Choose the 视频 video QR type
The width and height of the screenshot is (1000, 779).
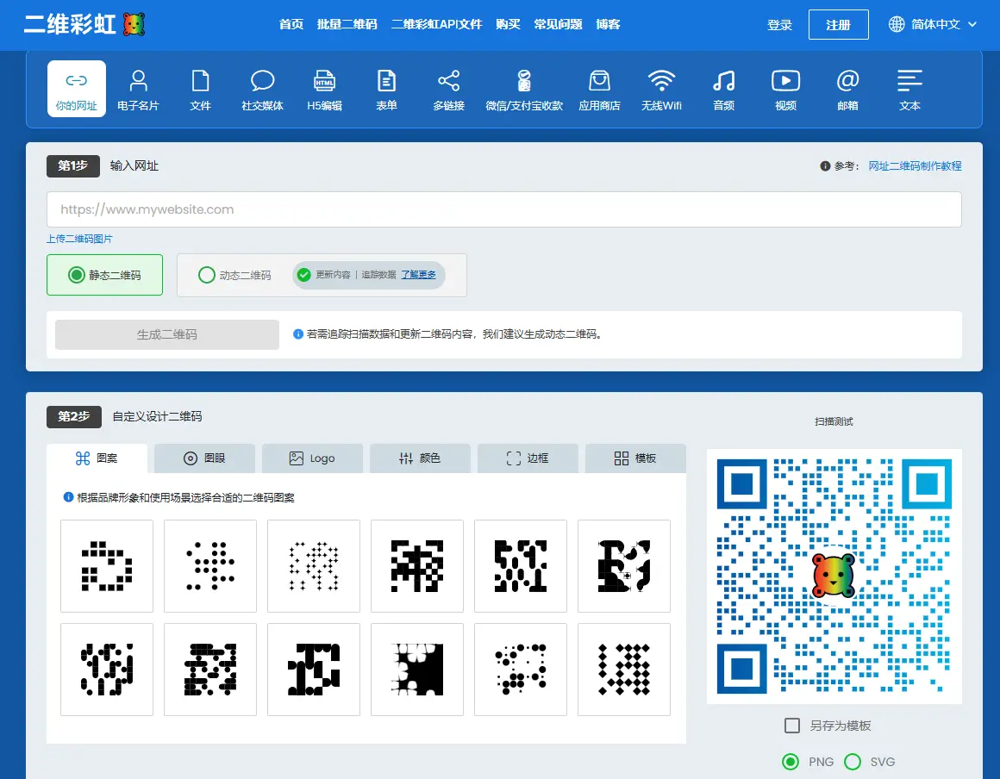click(x=785, y=90)
